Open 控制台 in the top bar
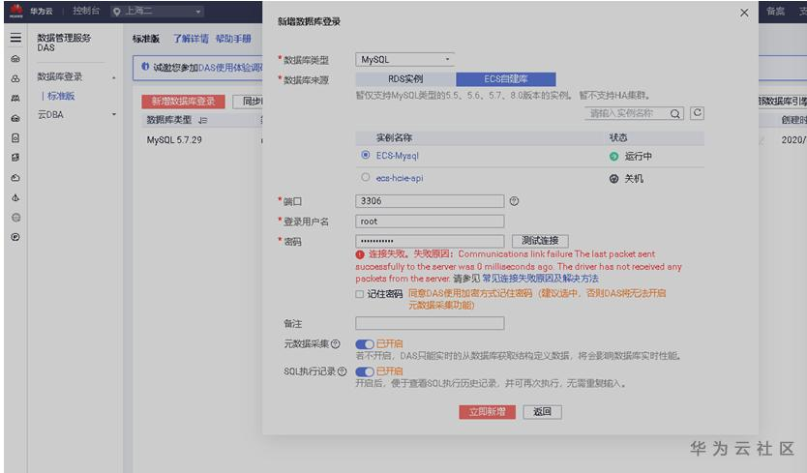 pos(86,11)
